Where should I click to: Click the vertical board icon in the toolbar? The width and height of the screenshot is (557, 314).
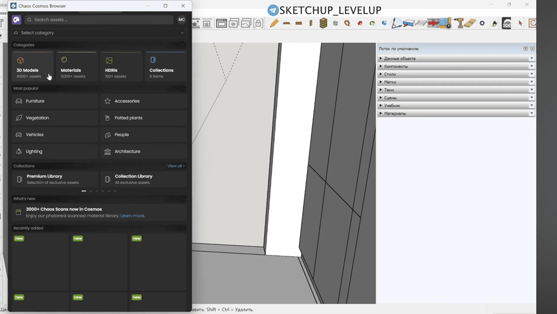(x=311, y=23)
